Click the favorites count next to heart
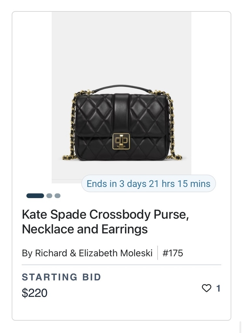 (218, 288)
